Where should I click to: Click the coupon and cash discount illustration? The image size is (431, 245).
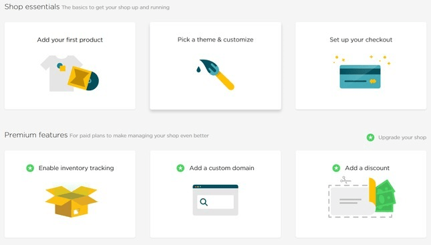[362, 197]
